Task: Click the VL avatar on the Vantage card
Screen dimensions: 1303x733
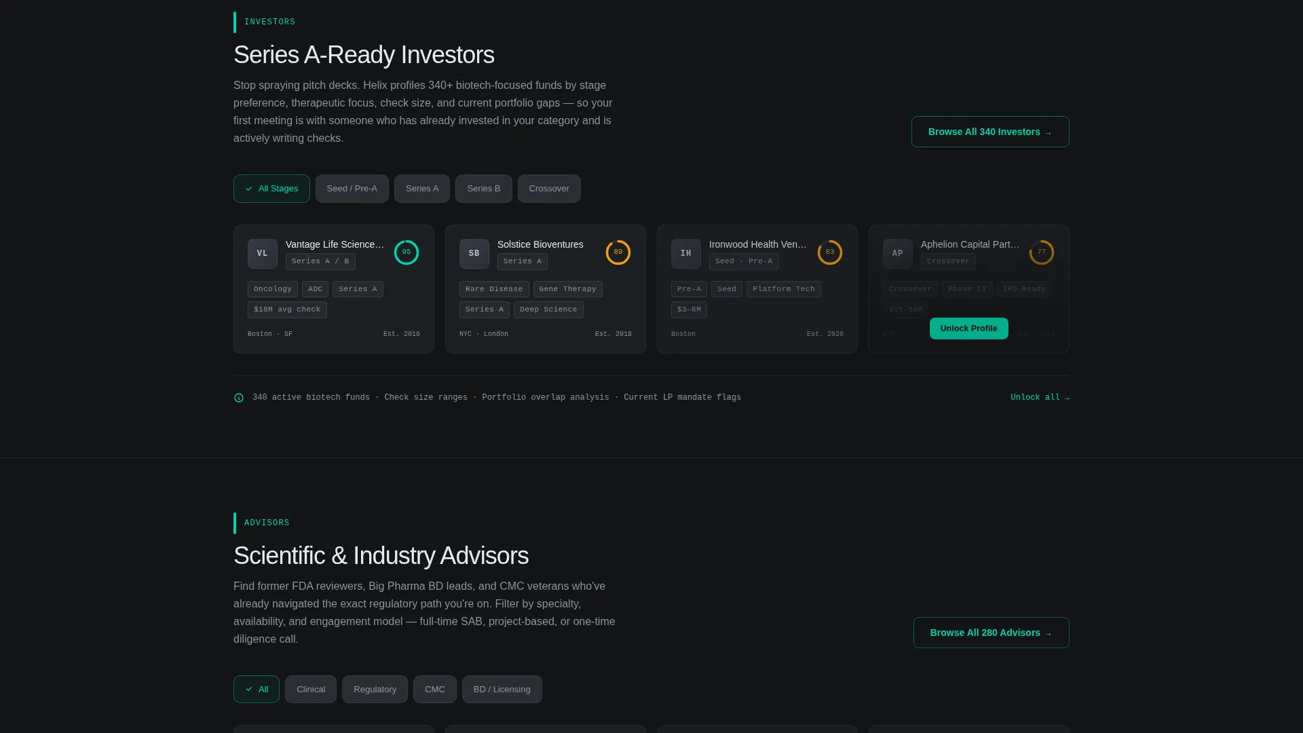Action: (262, 253)
